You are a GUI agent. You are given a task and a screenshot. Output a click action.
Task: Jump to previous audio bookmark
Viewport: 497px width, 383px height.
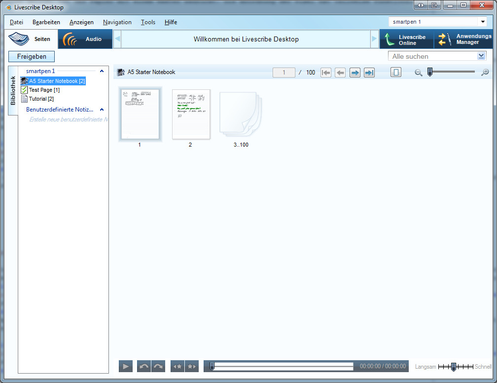pos(177,367)
